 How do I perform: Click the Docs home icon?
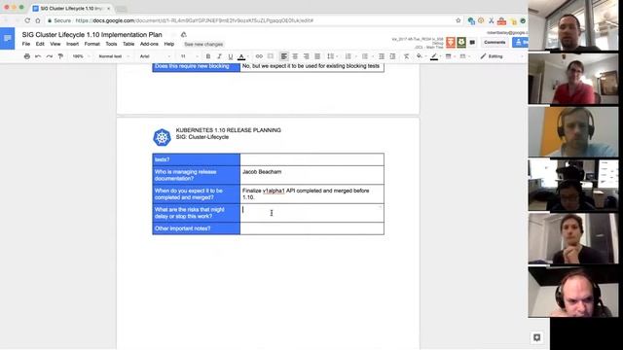pyautogui.click(x=7, y=39)
